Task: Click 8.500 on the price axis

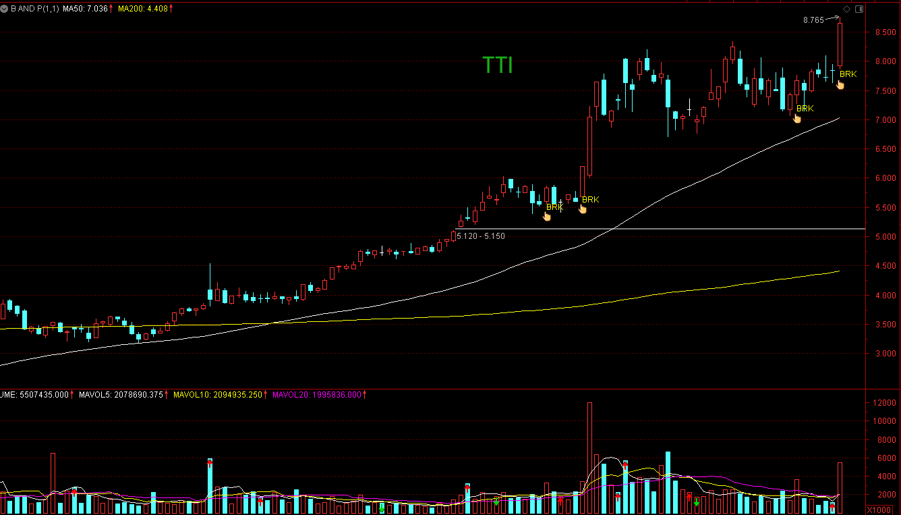Action: pyautogui.click(x=885, y=32)
